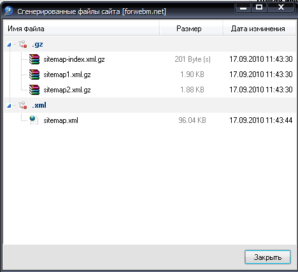The width and height of the screenshot is (298, 272).
Task: Sort by the Дата изминения column header
Action: point(259,29)
